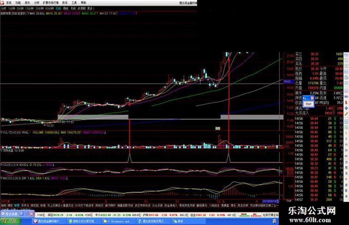The width and height of the screenshot is (349, 225).
Task: Click the pencil drawing icon in right sidebar
Action: pos(346,114)
